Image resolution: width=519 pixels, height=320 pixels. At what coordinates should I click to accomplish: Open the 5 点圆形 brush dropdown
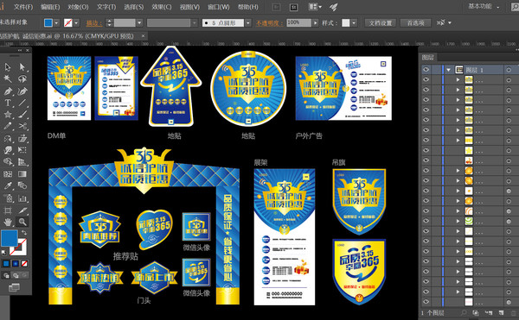248,22
